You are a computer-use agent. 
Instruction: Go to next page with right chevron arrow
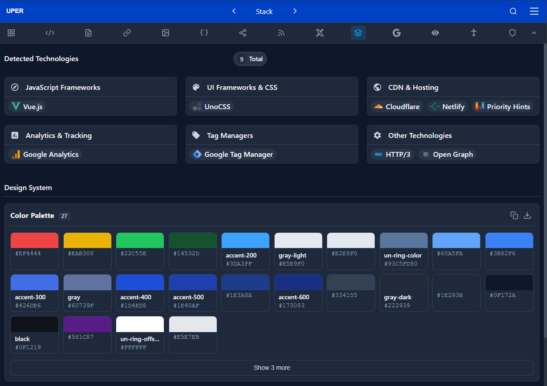295,11
